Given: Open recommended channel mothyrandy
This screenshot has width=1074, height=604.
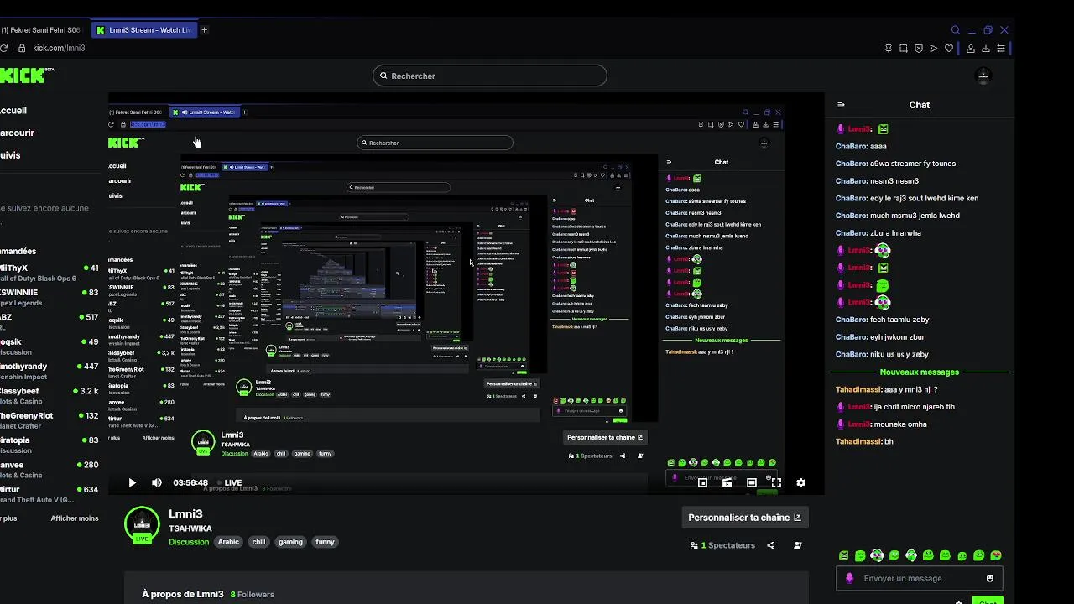Looking at the screenshot, I should [50, 372].
